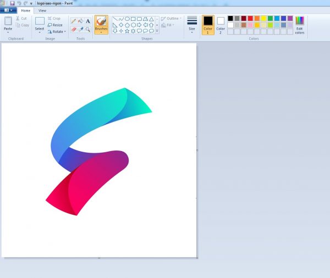Select the Pencil tool
Image resolution: width=330 pixels, height=278 pixels.
[74, 21]
